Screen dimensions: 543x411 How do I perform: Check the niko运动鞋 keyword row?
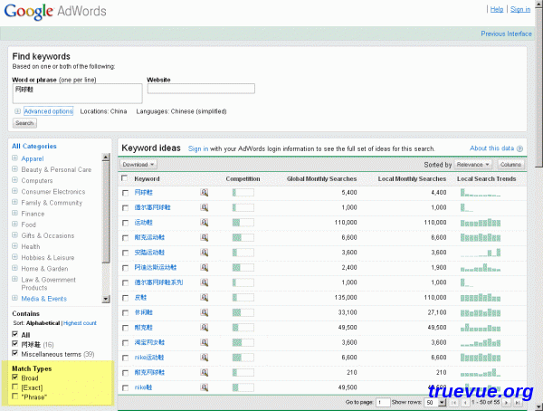click(126, 358)
